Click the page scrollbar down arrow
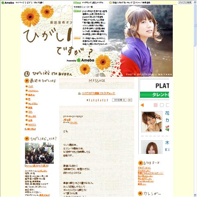The width and height of the screenshot is (197, 197). click(x=195, y=195)
